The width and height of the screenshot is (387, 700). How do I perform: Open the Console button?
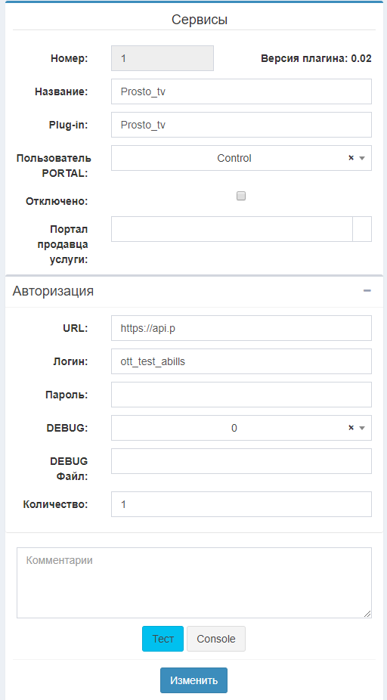click(216, 639)
